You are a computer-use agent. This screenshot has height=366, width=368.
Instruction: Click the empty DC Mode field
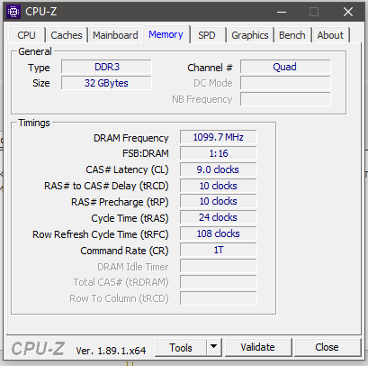[x=285, y=83]
